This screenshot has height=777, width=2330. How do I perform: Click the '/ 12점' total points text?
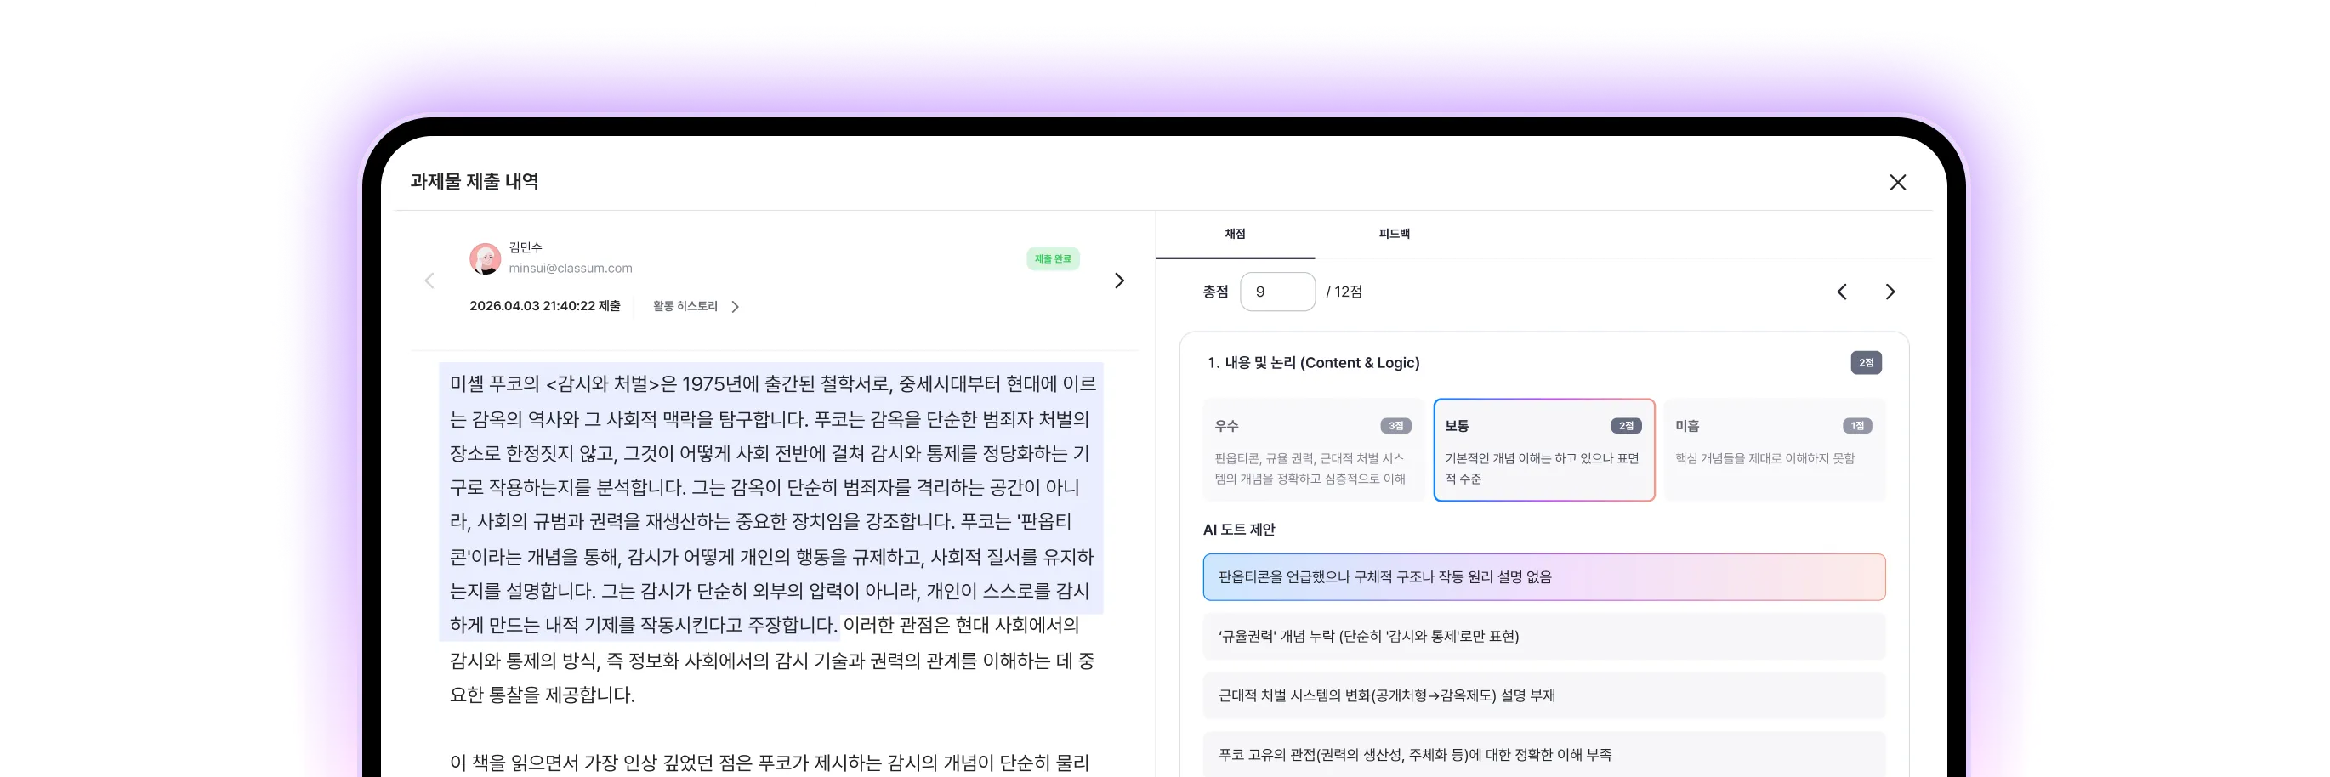[x=1344, y=292]
